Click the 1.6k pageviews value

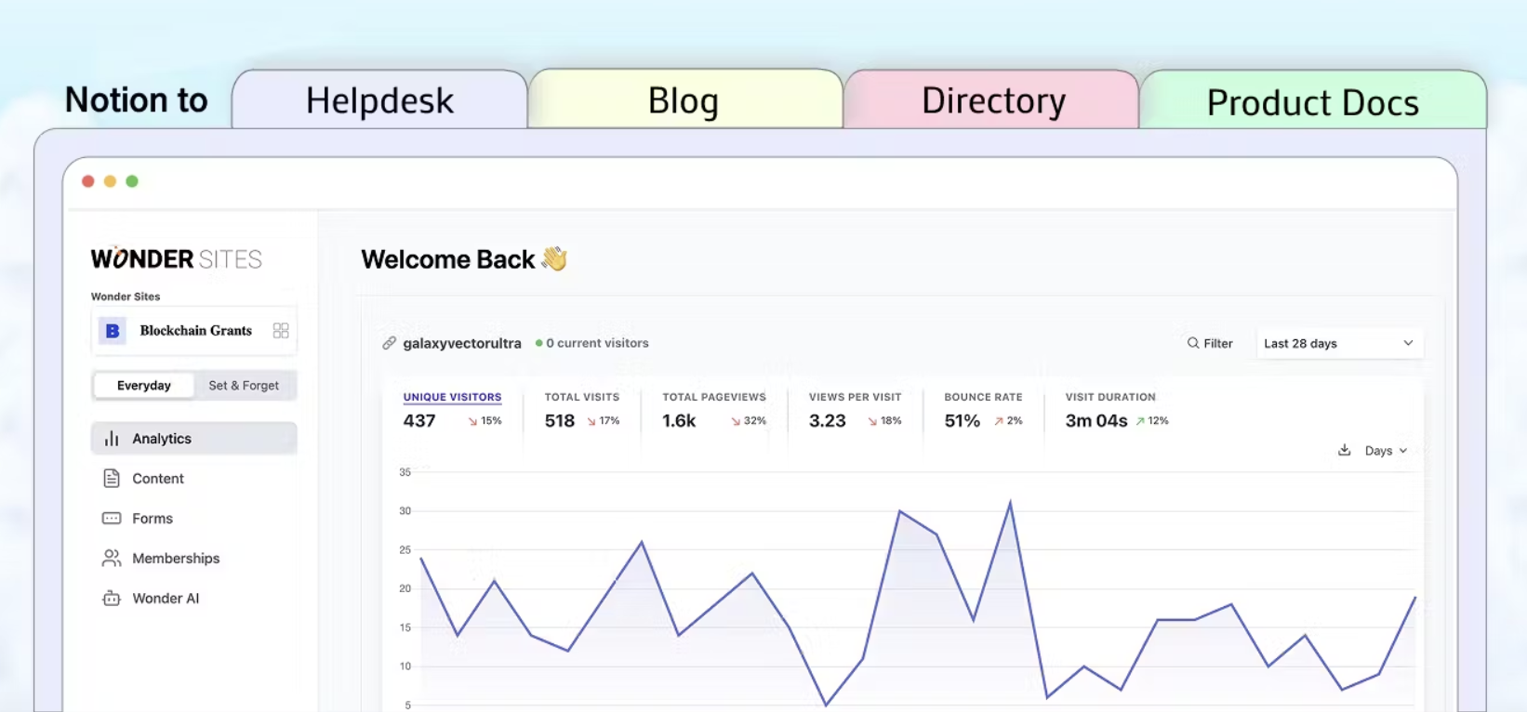[679, 421]
